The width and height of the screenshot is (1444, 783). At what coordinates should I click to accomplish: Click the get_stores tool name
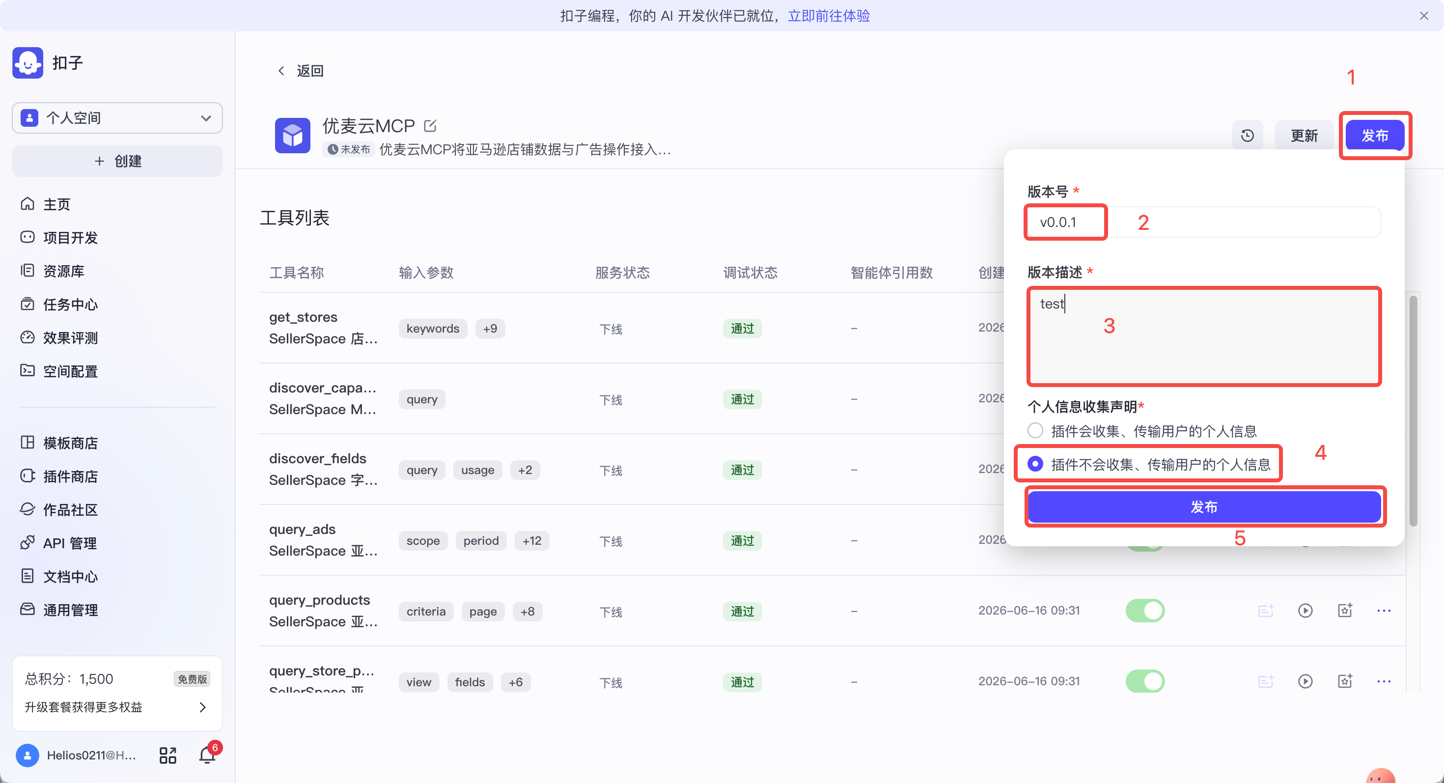[x=303, y=317]
